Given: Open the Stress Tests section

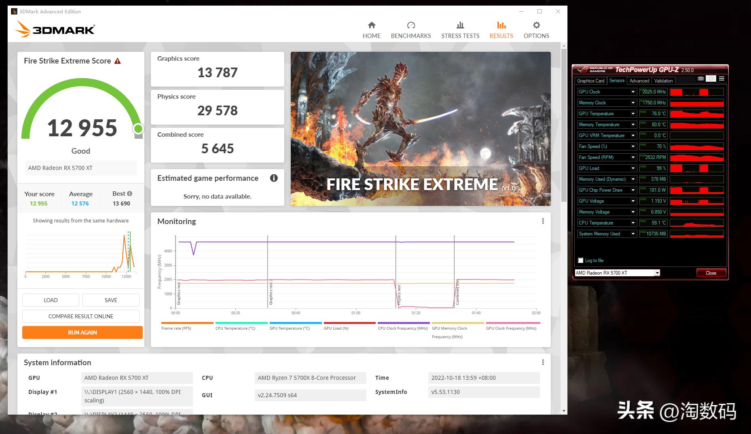Looking at the screenshot, I should tap(460, 29).
